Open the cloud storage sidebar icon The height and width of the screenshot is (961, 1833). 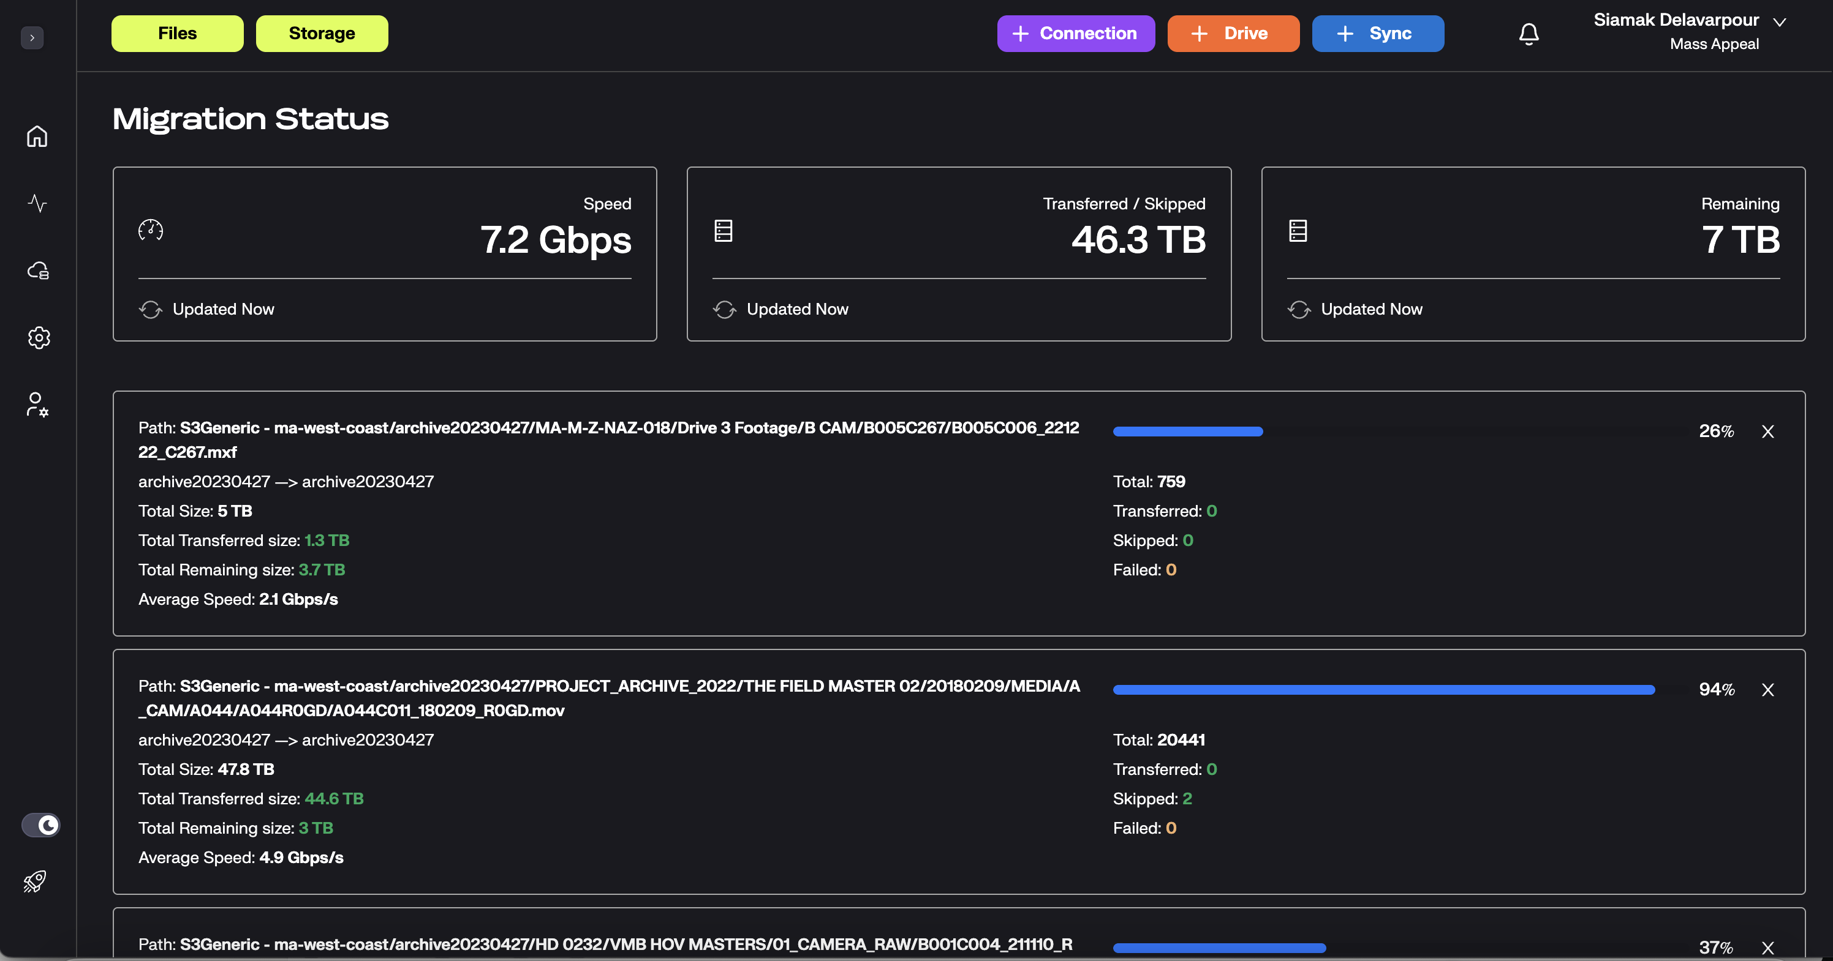38,271
